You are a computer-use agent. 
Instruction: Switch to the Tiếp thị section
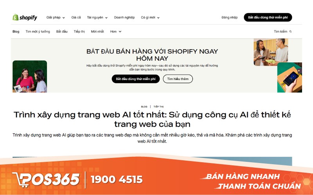[x=79, y=32]
